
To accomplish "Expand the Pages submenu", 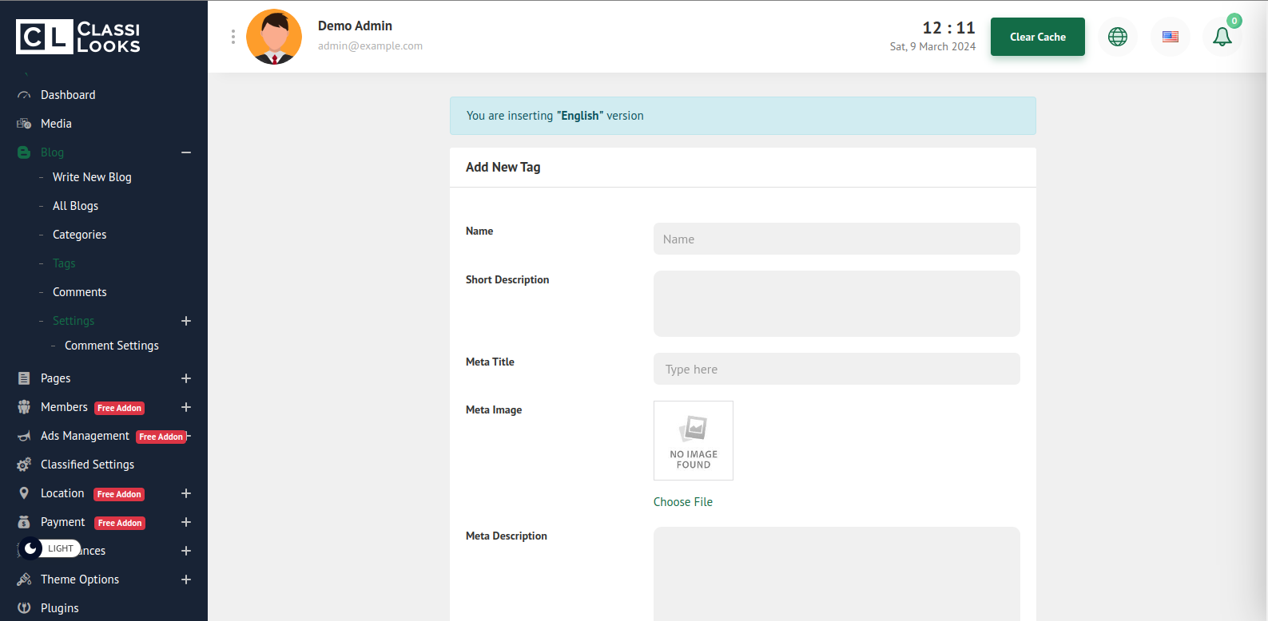I will [186, 378].
